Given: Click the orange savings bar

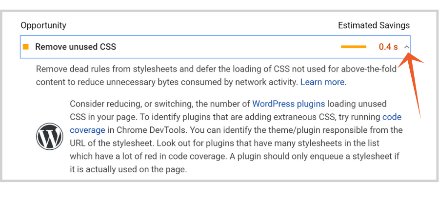Looking at the screenshot, I should pos(353,47).
